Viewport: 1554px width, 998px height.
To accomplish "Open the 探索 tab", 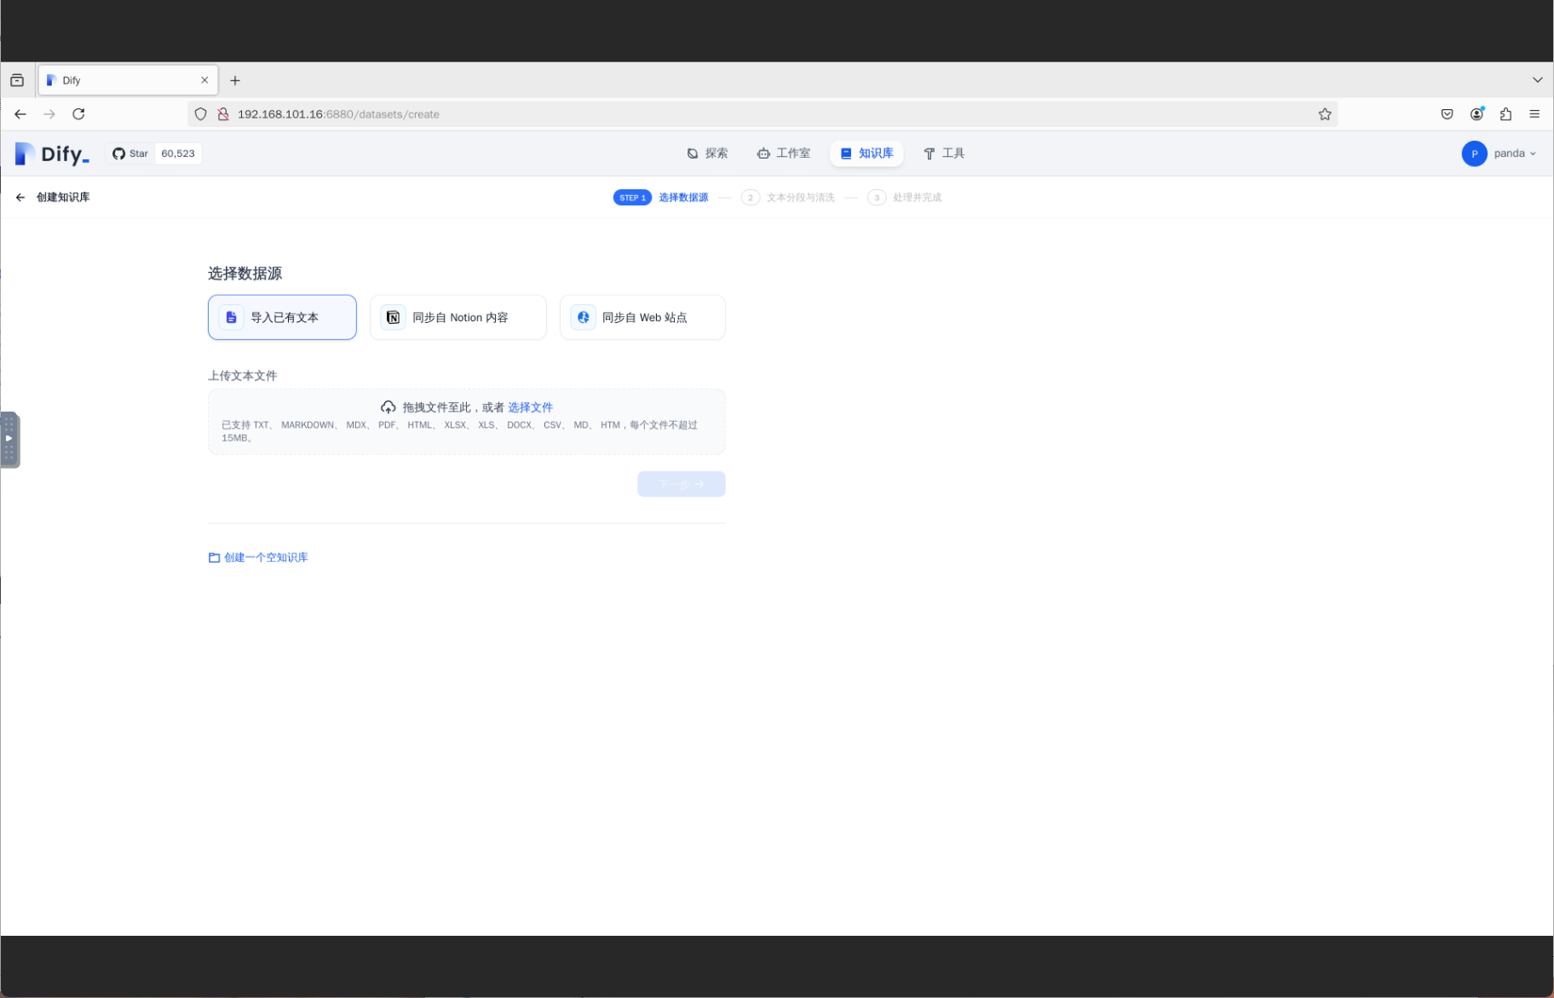I will [x=707, y=153].
